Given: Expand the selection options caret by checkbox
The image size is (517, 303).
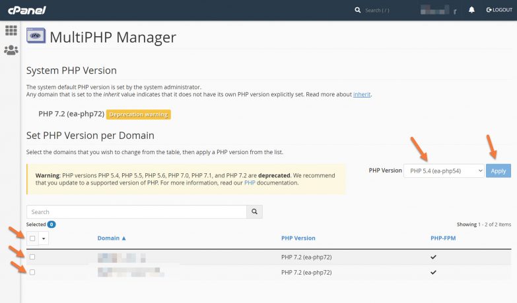Looking at the screenshot, I should 44,238.
